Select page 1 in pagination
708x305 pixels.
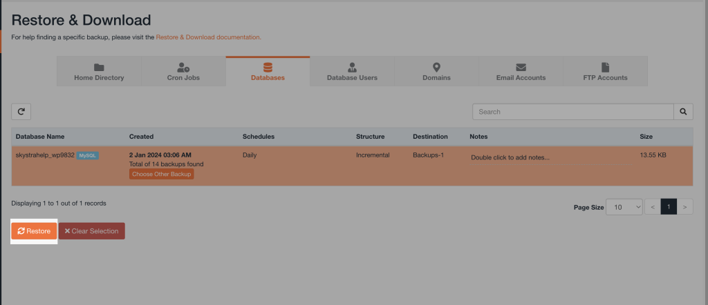(669, 207)
